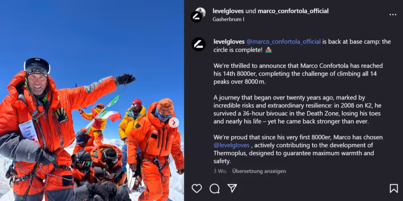Like the post with the heart icon
The image size is (403, 201).
197,188
